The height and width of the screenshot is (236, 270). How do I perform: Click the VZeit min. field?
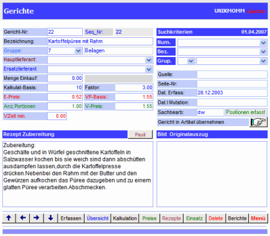(x=57, y=116)
